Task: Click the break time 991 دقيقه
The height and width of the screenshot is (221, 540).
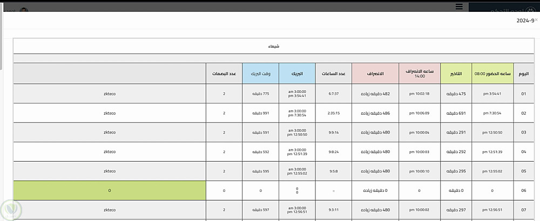Action: pyautogui.click(x=260, y=113)
